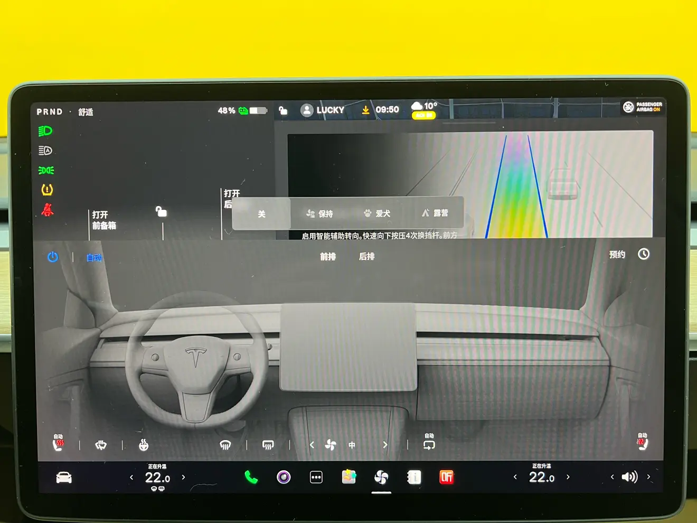Open the purple camera app

[x=284, y=478]
